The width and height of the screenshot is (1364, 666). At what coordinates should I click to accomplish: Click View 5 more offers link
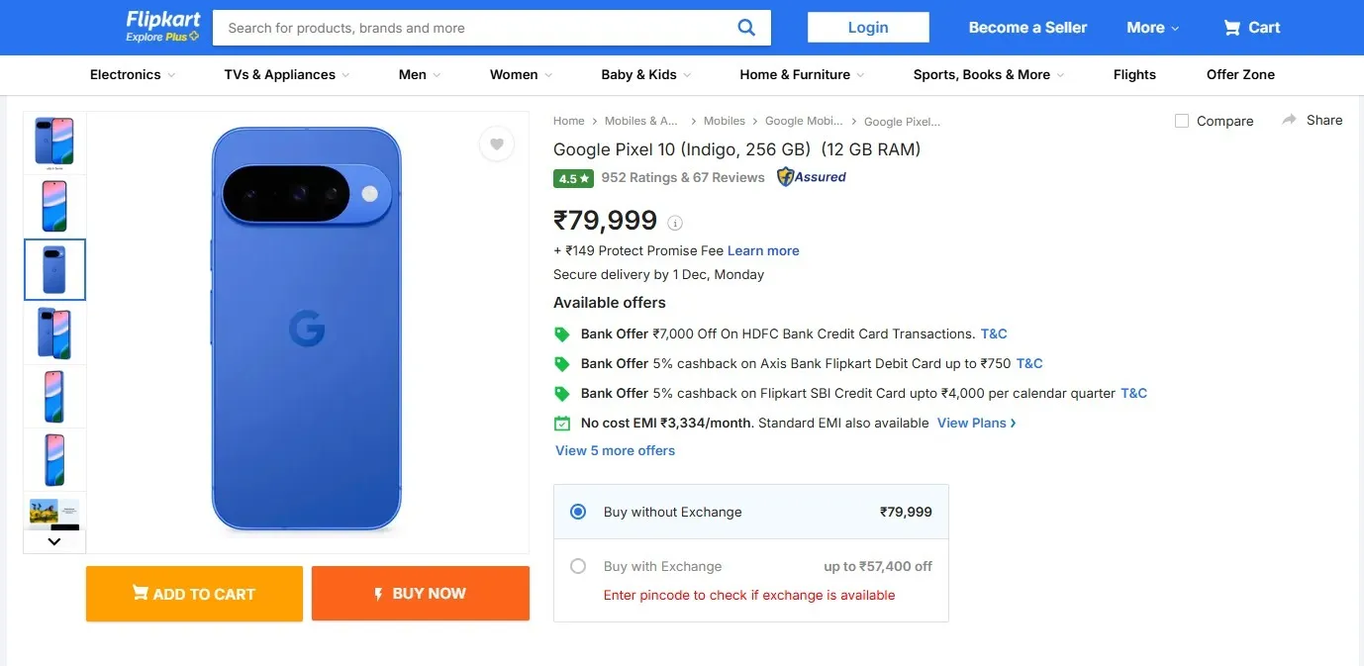click(x=615, y=450)
